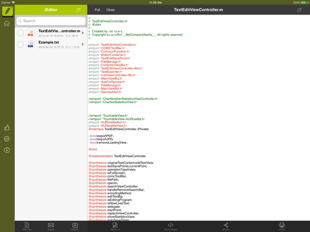Focus the Search field
310x232 pixels.
click(51, 21)
